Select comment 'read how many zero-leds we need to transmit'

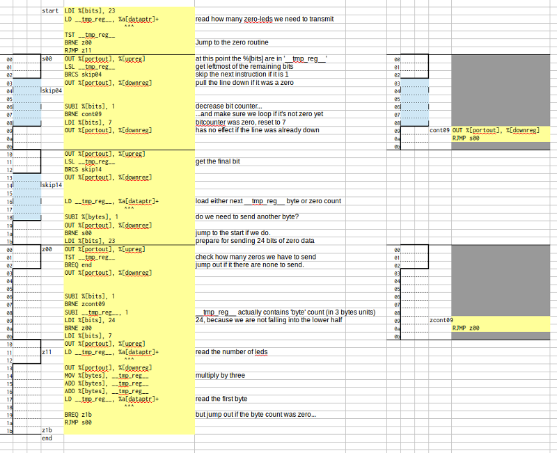point(265,19)
